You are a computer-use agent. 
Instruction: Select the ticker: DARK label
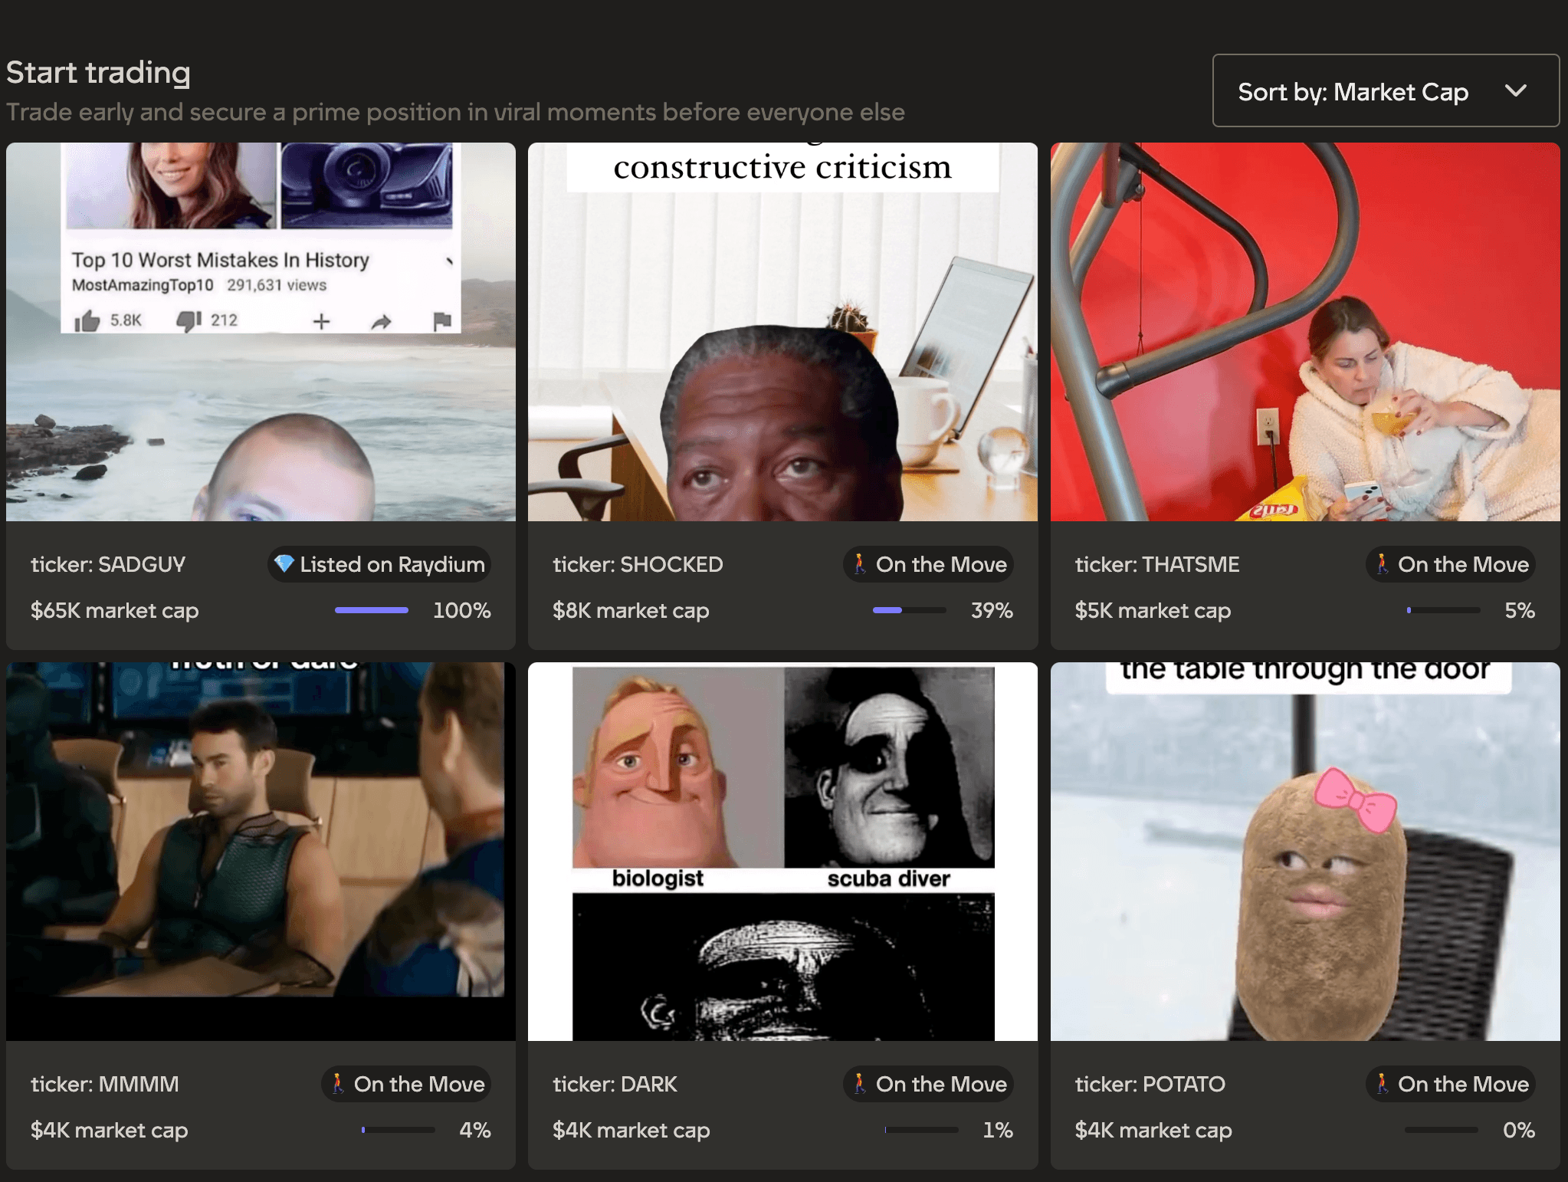(x=615, y=1084)
